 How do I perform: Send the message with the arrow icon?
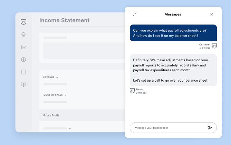[210, 128]
